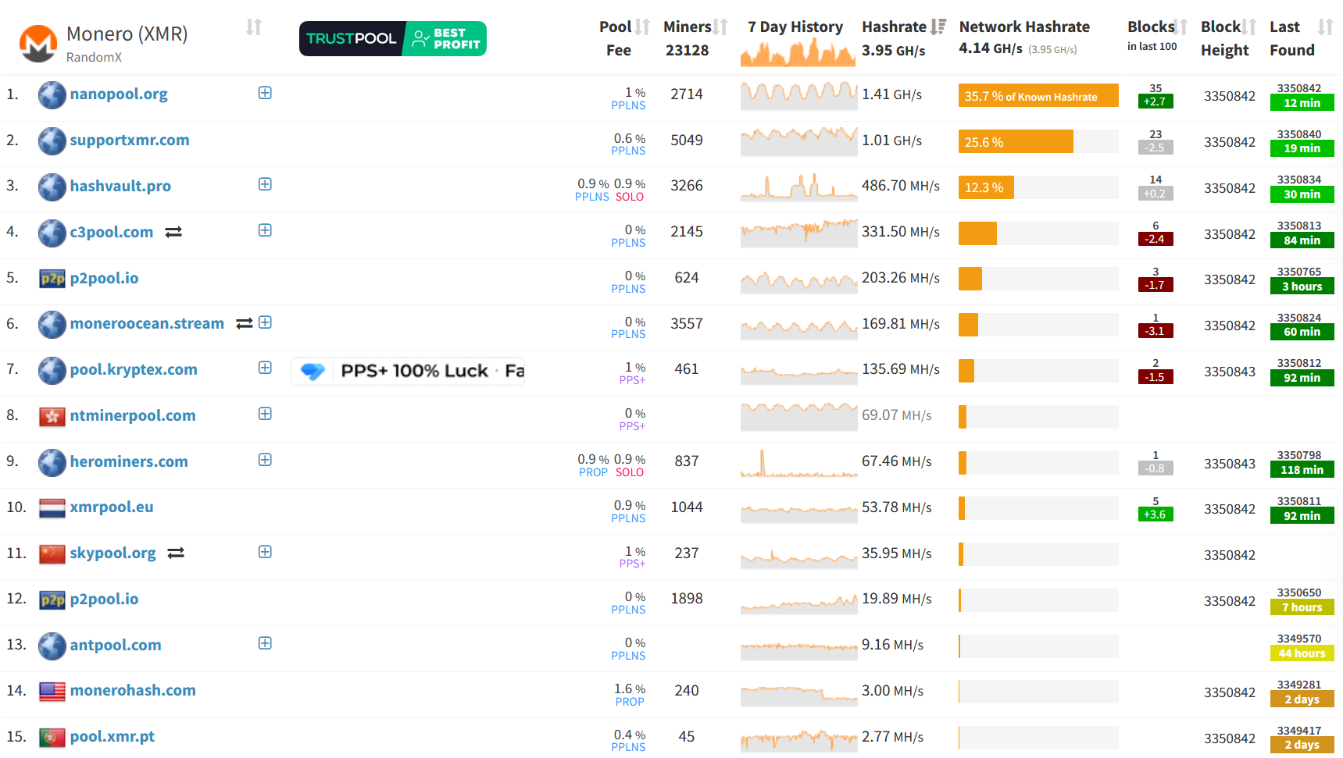Click ntminerpool.com Hong Kong flag
This screenshot has width=1343, height=758.
pos(52,416)
